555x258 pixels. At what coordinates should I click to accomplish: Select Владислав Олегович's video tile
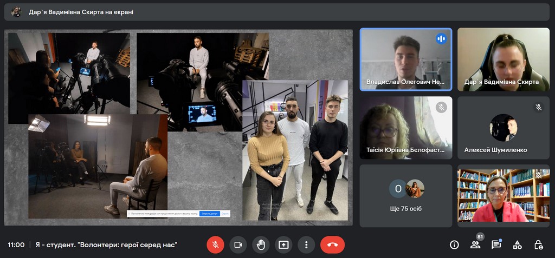pyautogui.click(x=405, y=59)
